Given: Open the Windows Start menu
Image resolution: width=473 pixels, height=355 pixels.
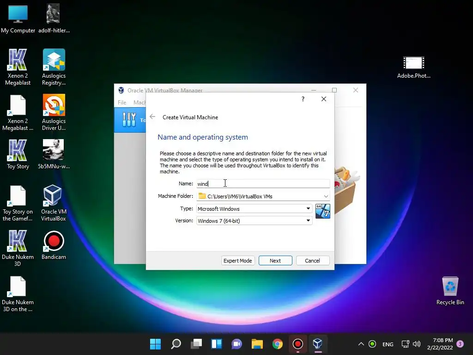Looking at the screenshot, I should pyautogui.click(x=155, y=344).
